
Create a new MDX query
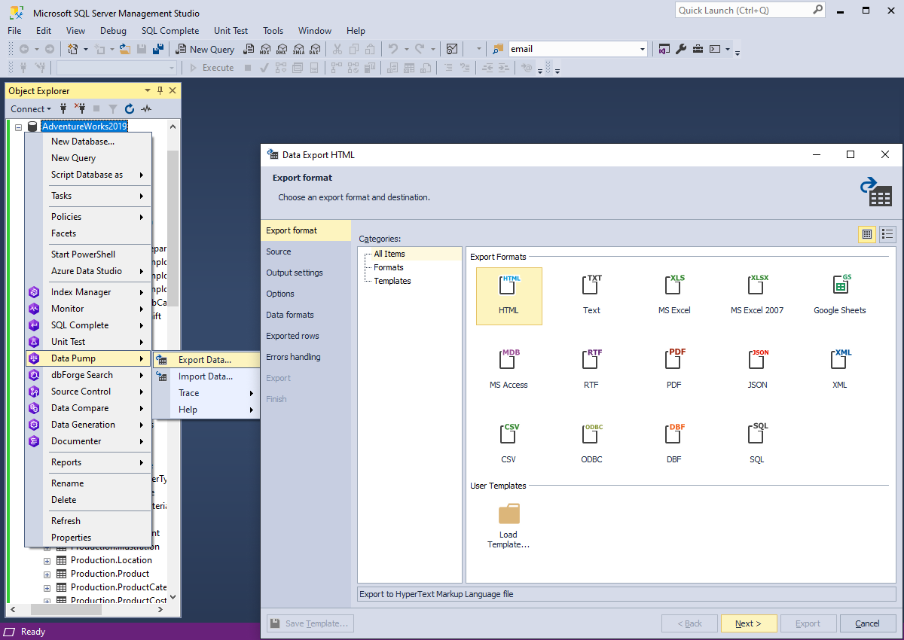point(265,48)
